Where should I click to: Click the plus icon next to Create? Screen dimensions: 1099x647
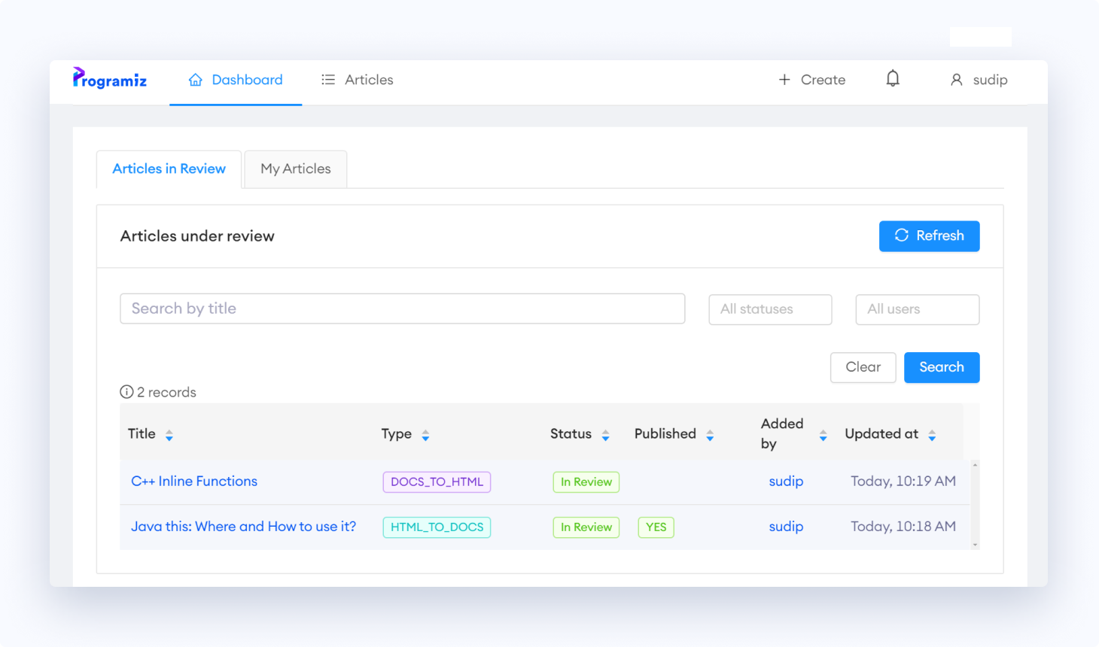784,79
